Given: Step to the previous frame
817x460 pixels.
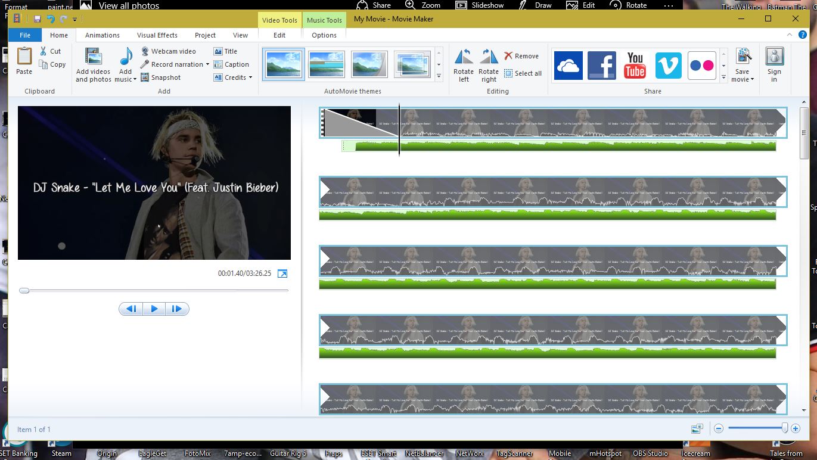Looking at the screenshot, I should click(x=132, y=309).
